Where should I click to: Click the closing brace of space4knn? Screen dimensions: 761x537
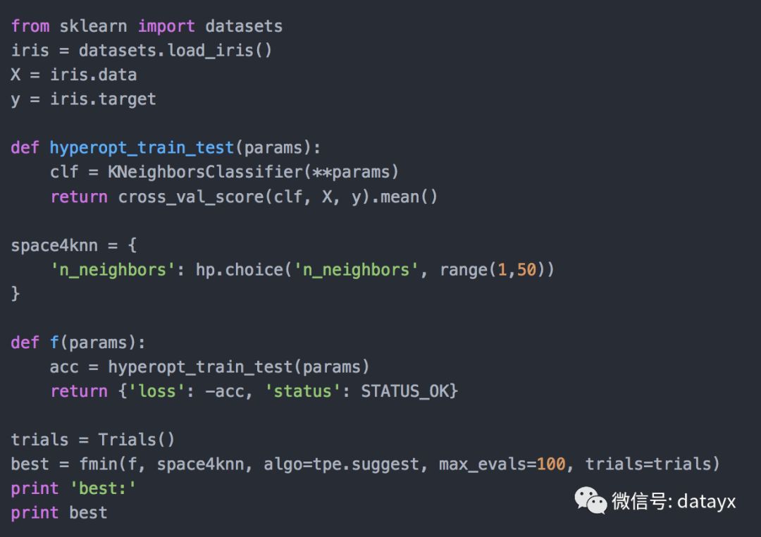[x=15, y=293]
